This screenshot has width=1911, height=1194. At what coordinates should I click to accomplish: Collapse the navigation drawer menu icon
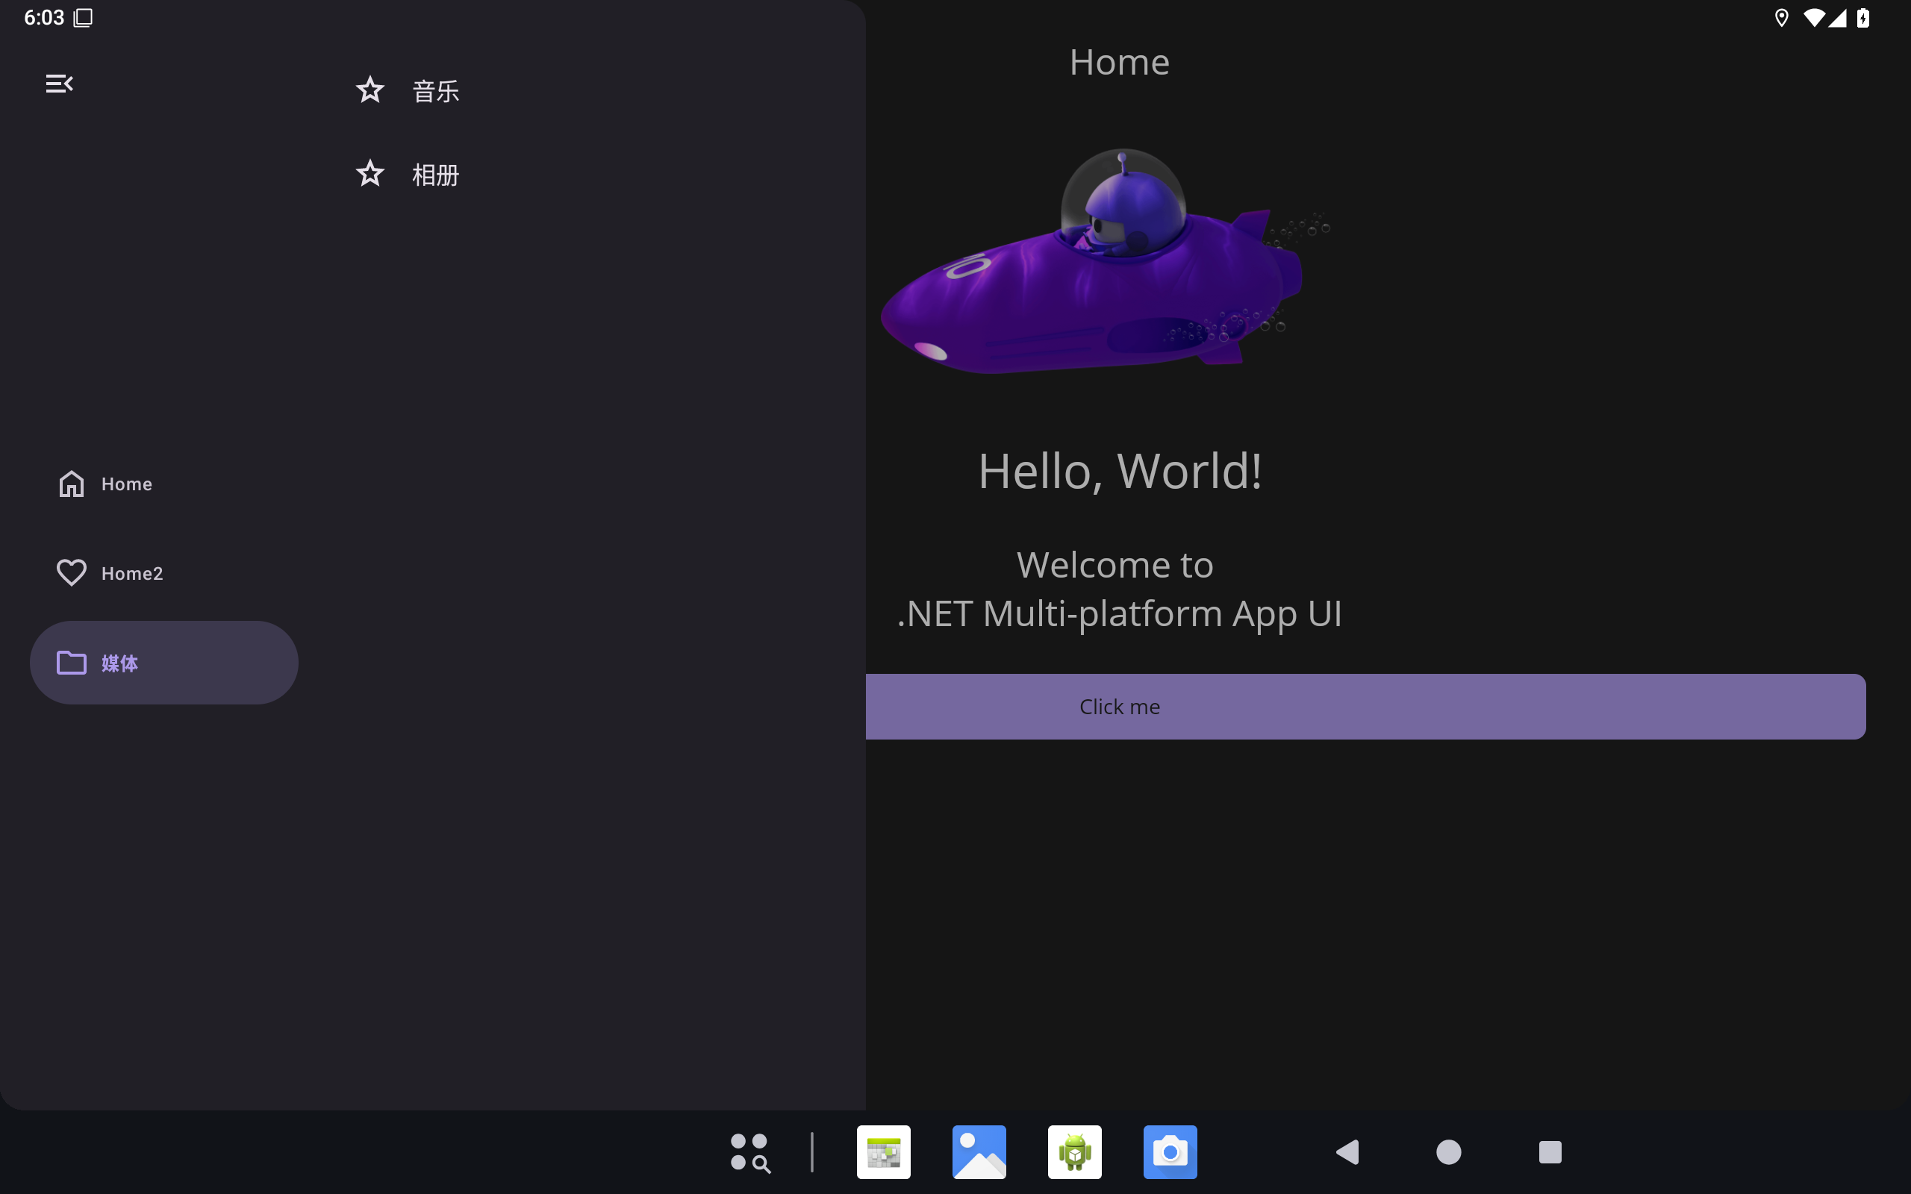[59, 84]
